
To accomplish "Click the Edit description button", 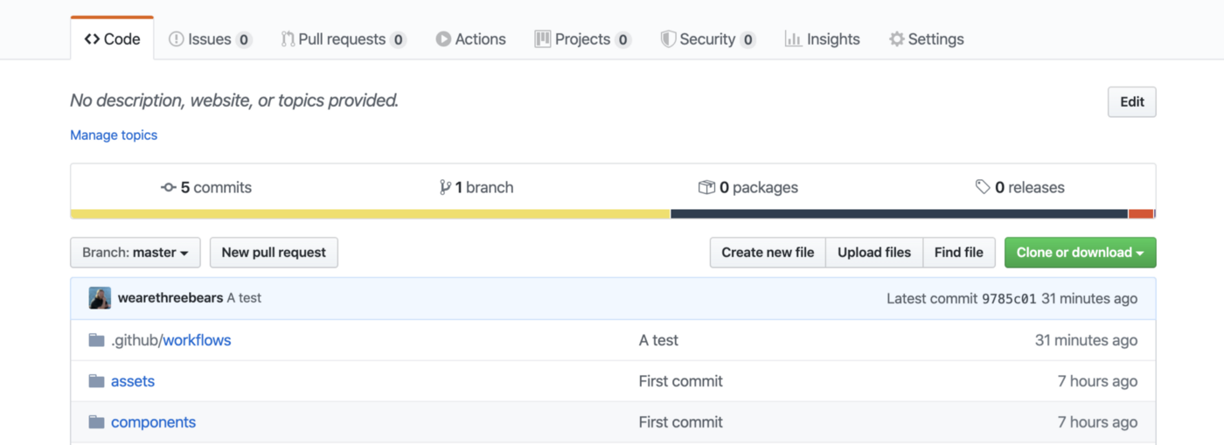I will pyautogui.click(x=1131, y=101).
